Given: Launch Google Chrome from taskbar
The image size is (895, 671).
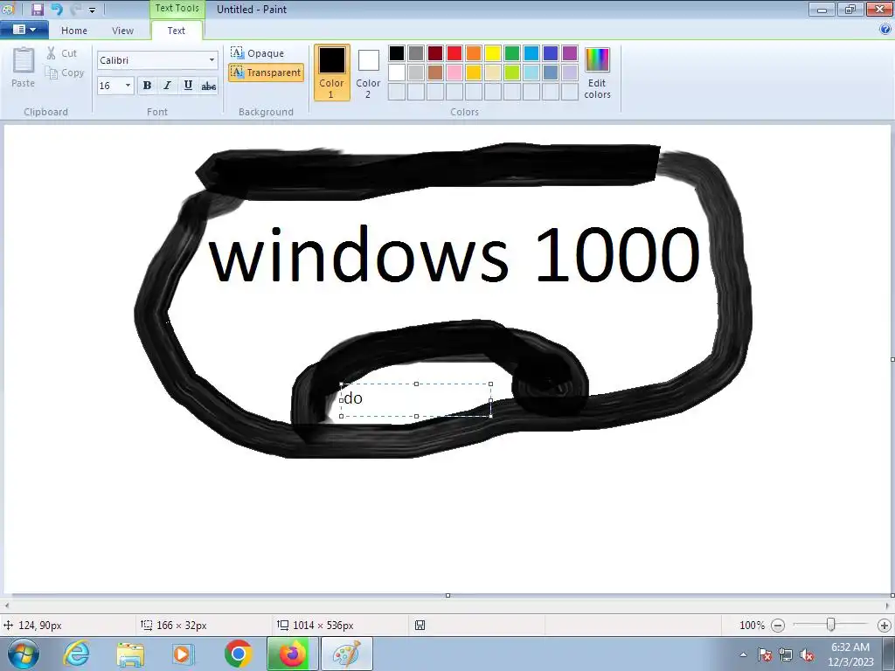Looking at the screenshot, I should (x=238, y=654).
